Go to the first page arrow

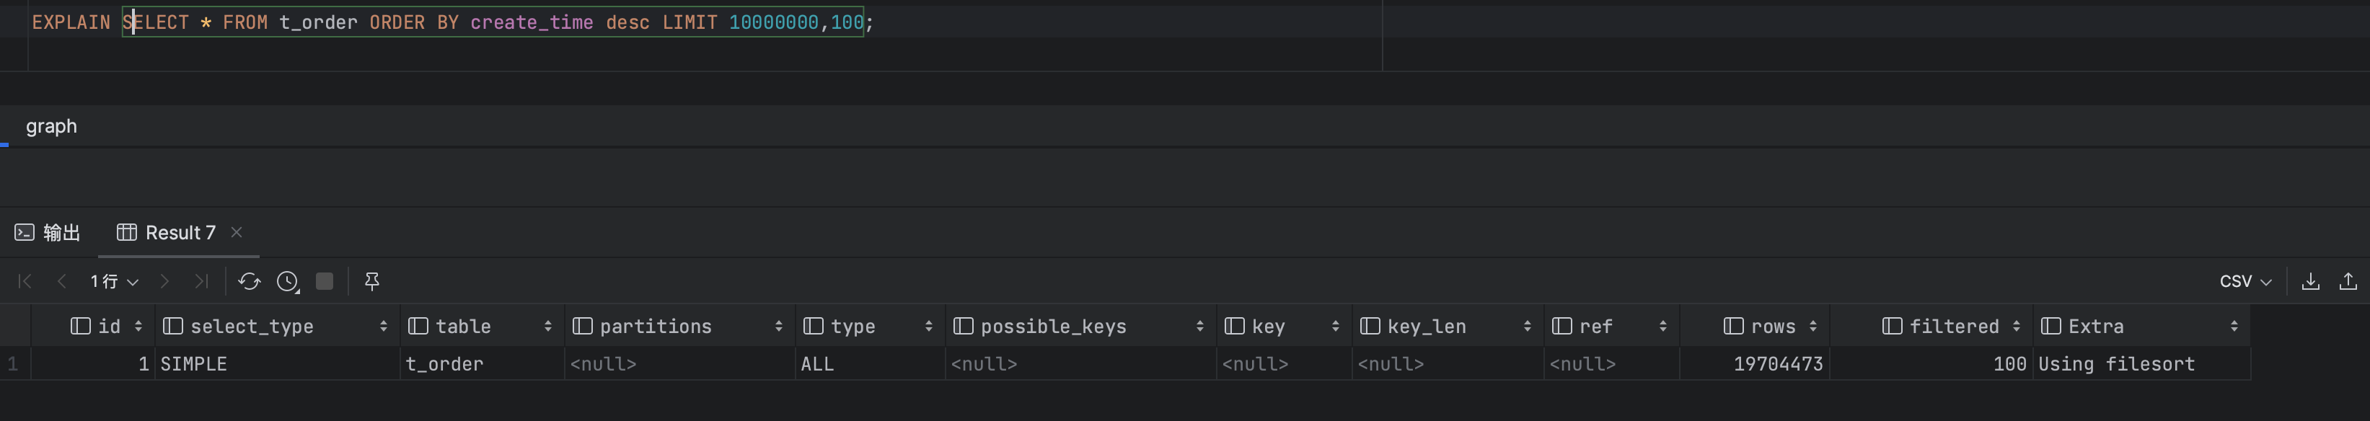pyautogui.click(x=25, y=281)
